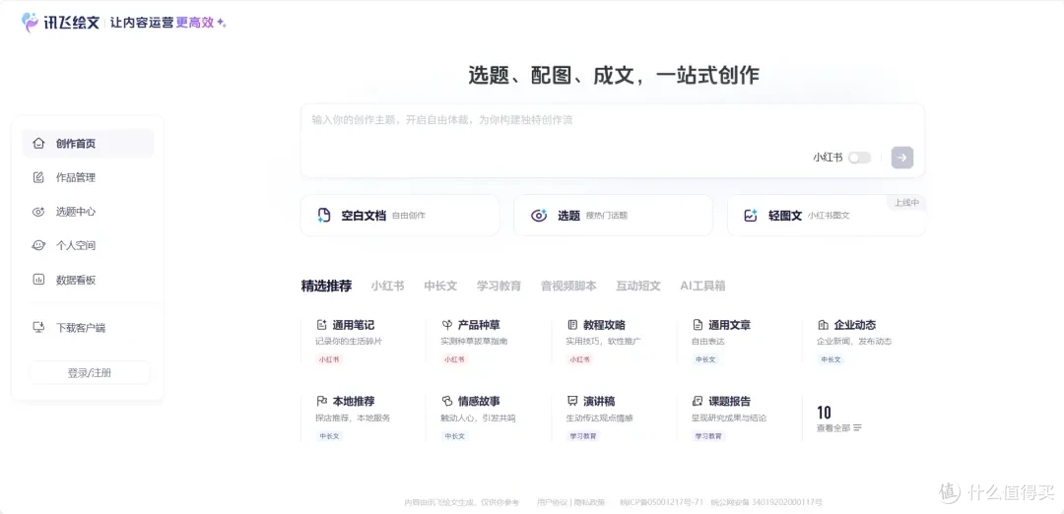The width and height of the screenshot is (1064, 514).
Task: Click the 轻图文 小红书图文 card
Action: pos(827,216)
